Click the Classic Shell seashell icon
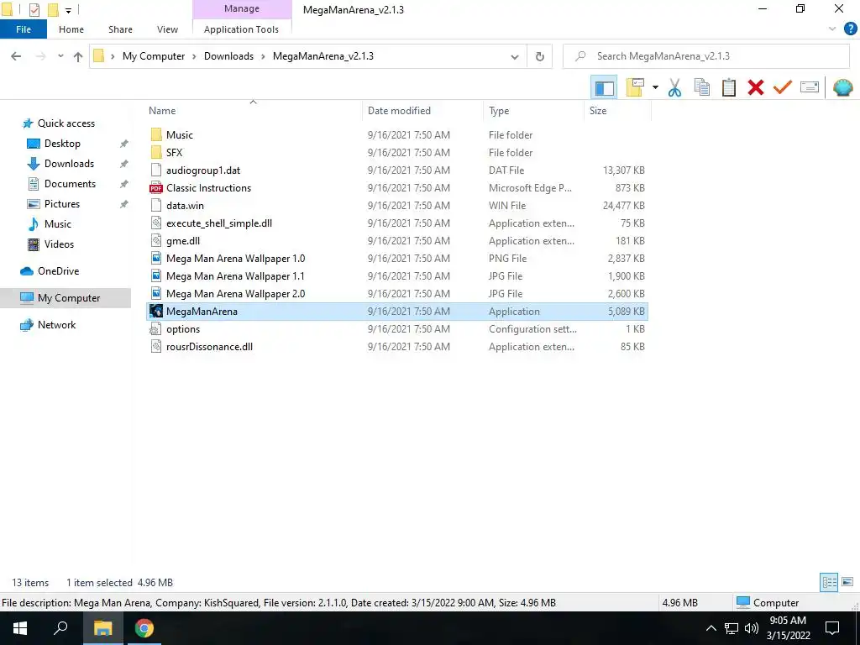The image size is (860, 645). [843, 87]
